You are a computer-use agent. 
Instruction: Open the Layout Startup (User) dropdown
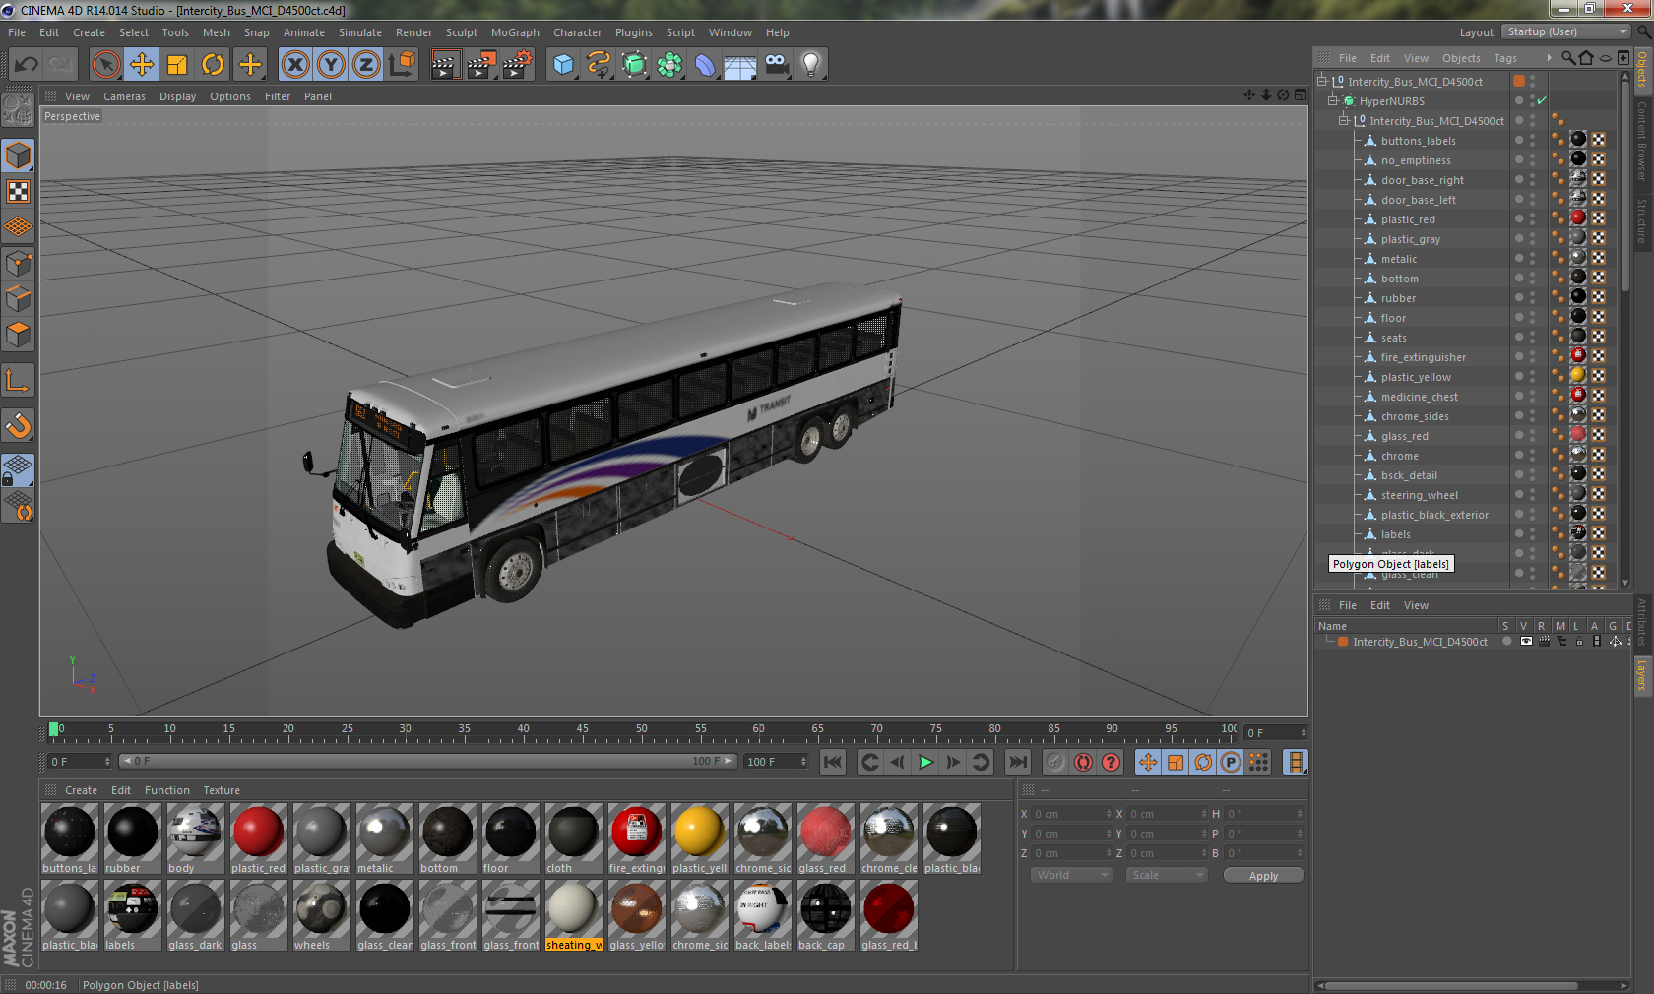pyautogui.click(x=1567, y=31)
